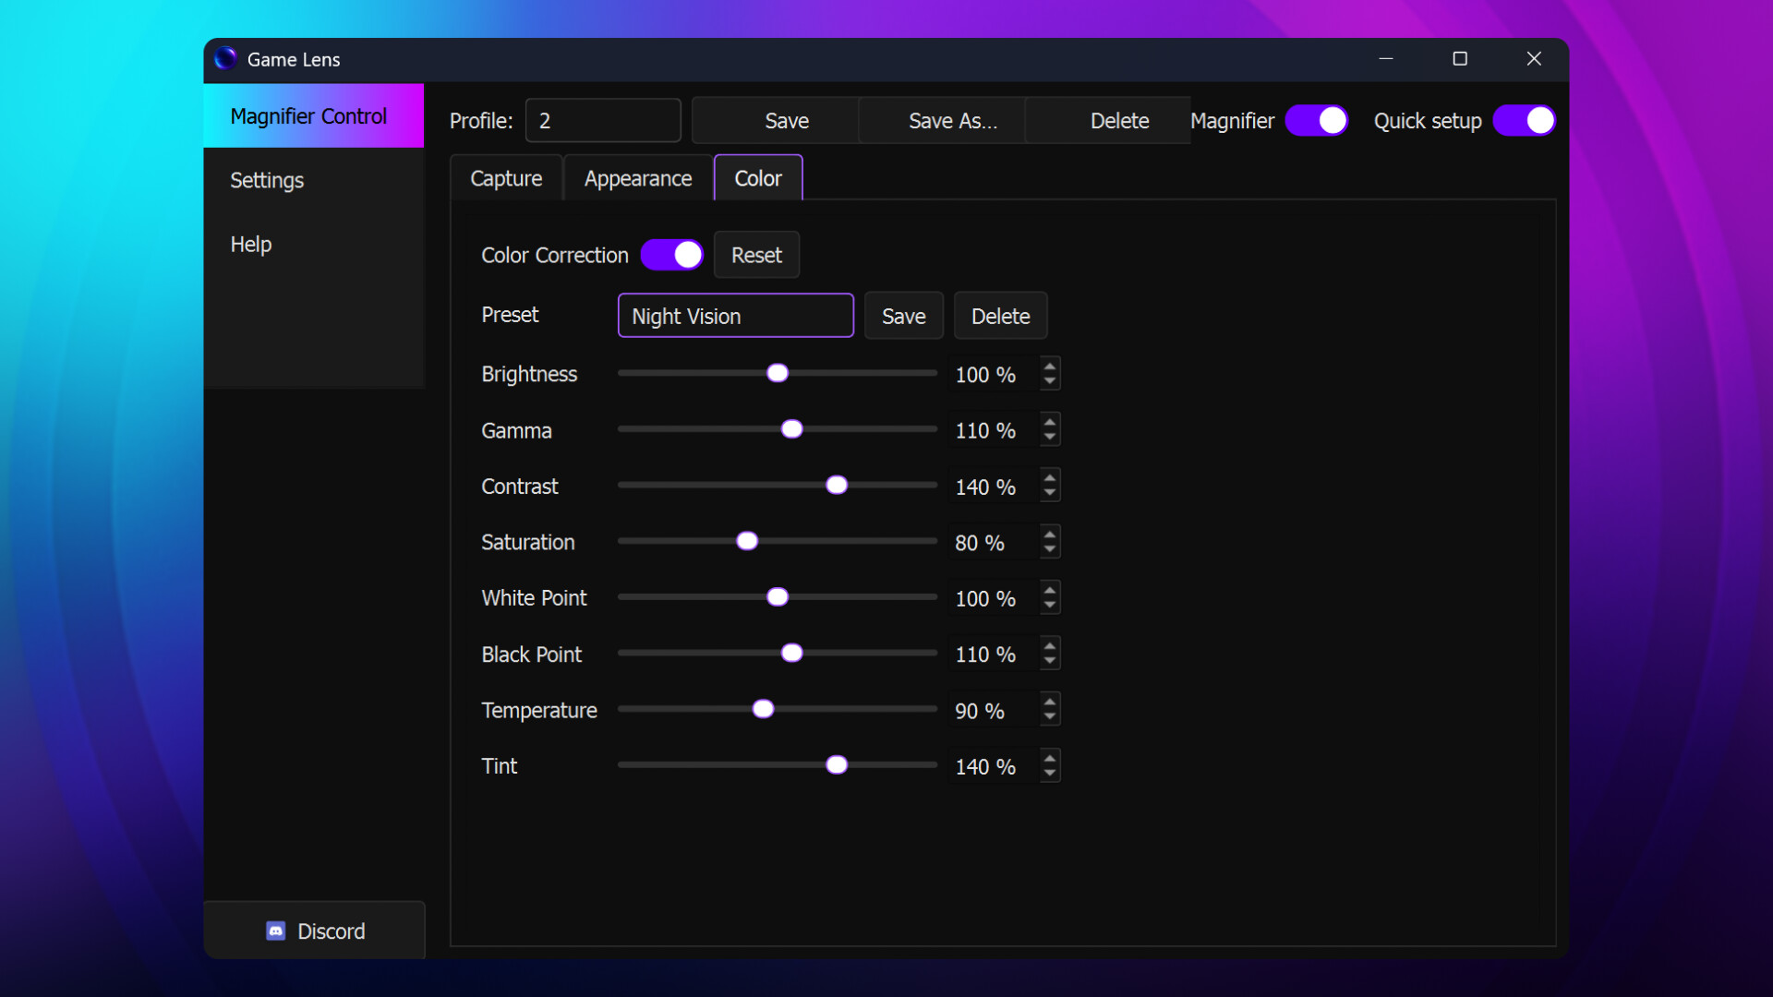1773x997 pixels.
Task: Save the current profile
Action: click(786, 120)
